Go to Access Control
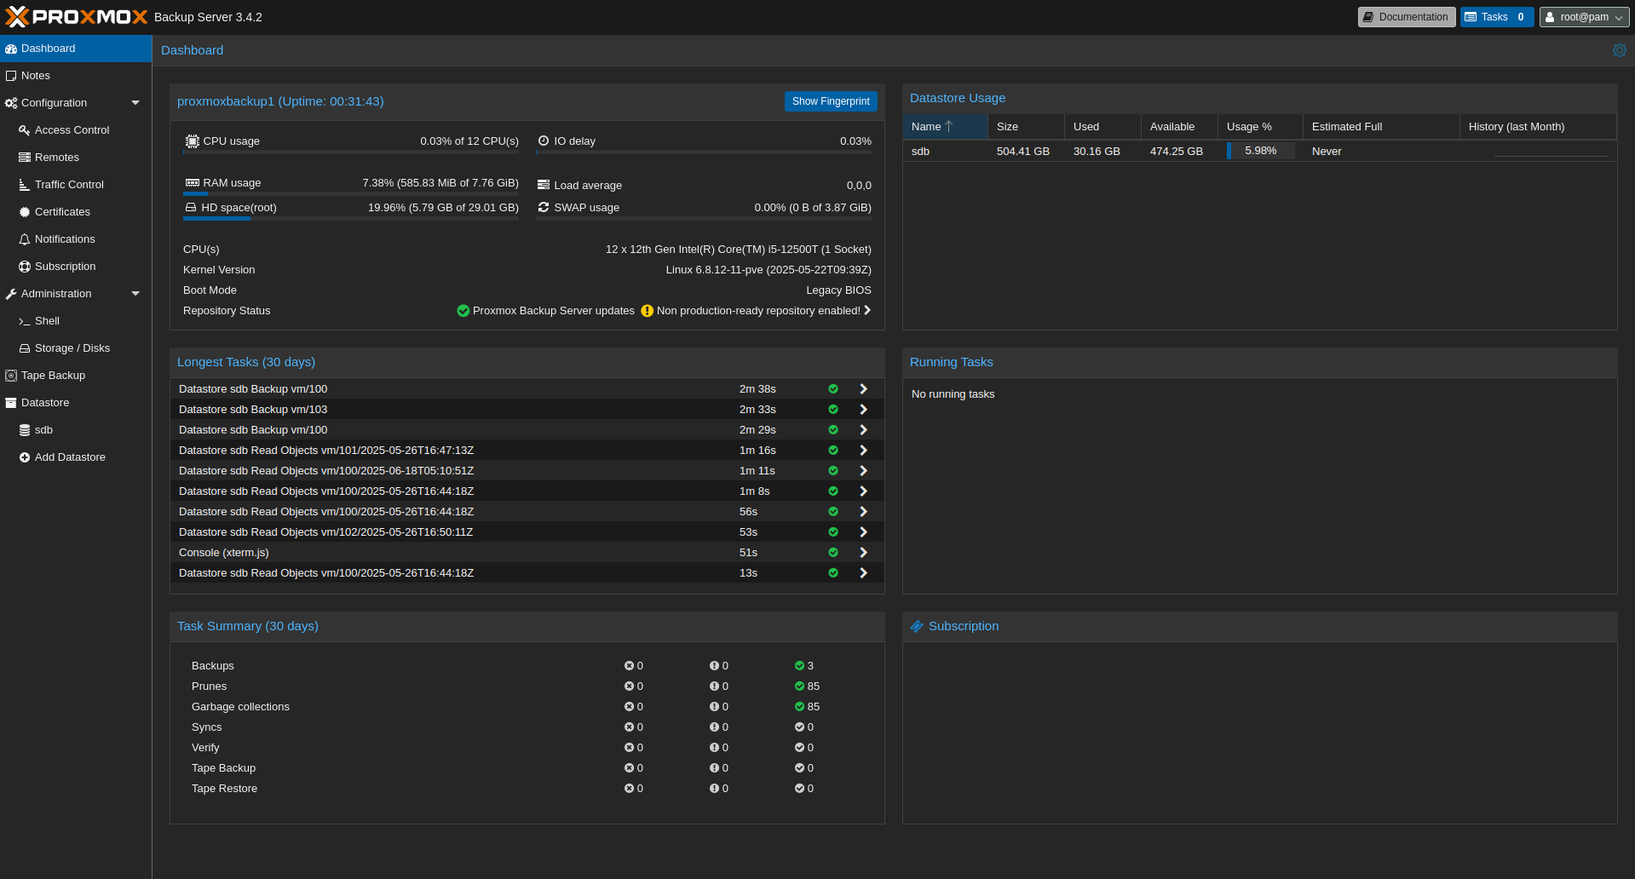 (x=76, y=130)
